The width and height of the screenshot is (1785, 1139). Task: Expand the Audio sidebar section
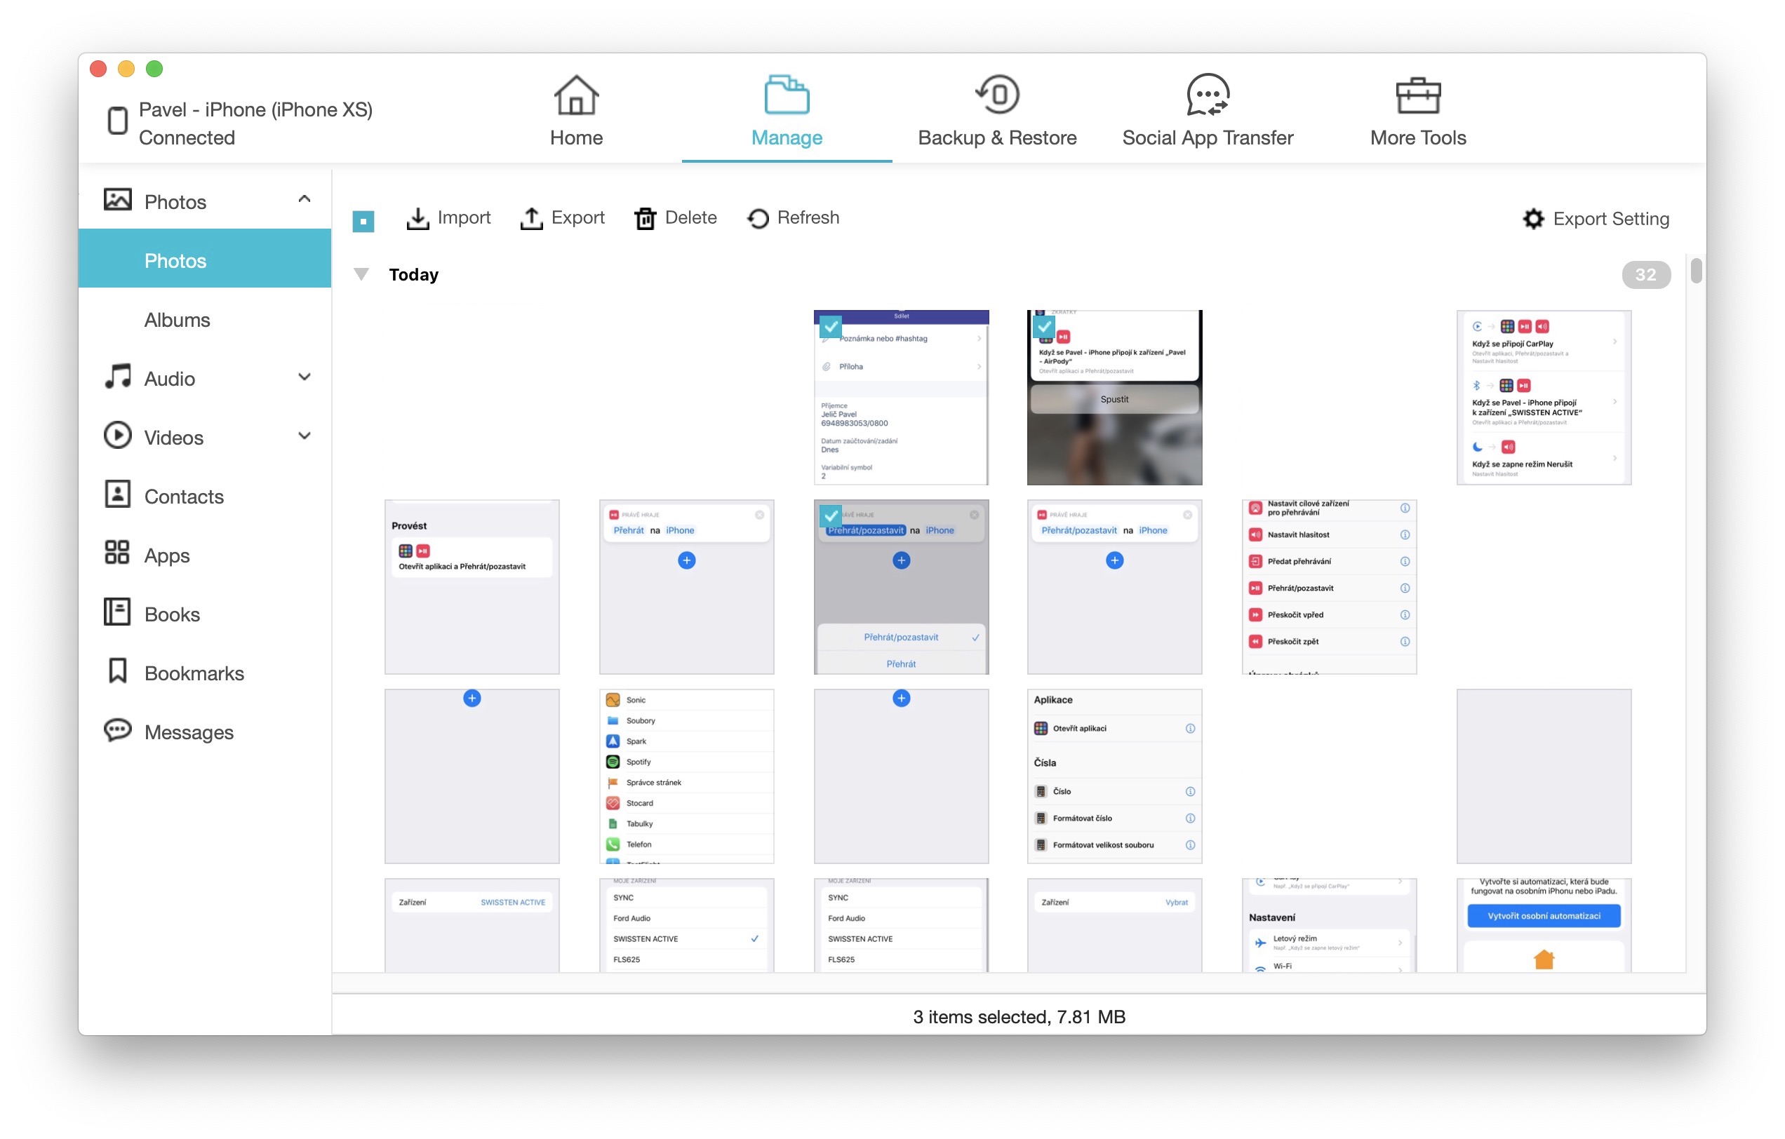pyautogui.click(x=304, y=377)
